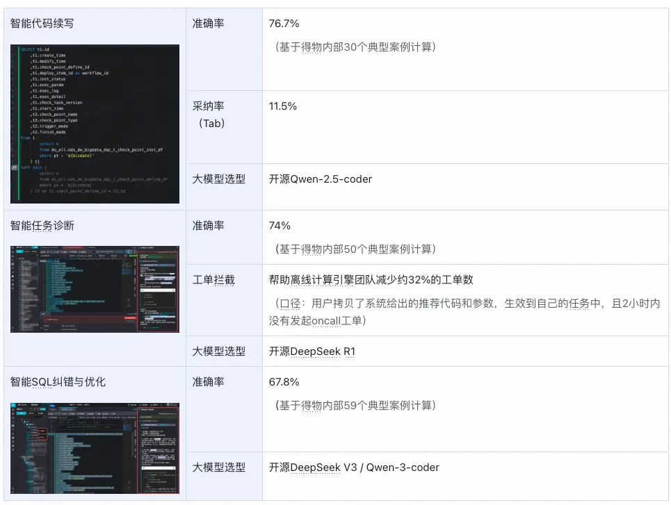Click the 准确率 label in the 智能代码续写 row
671x505 pixels.
209,24
